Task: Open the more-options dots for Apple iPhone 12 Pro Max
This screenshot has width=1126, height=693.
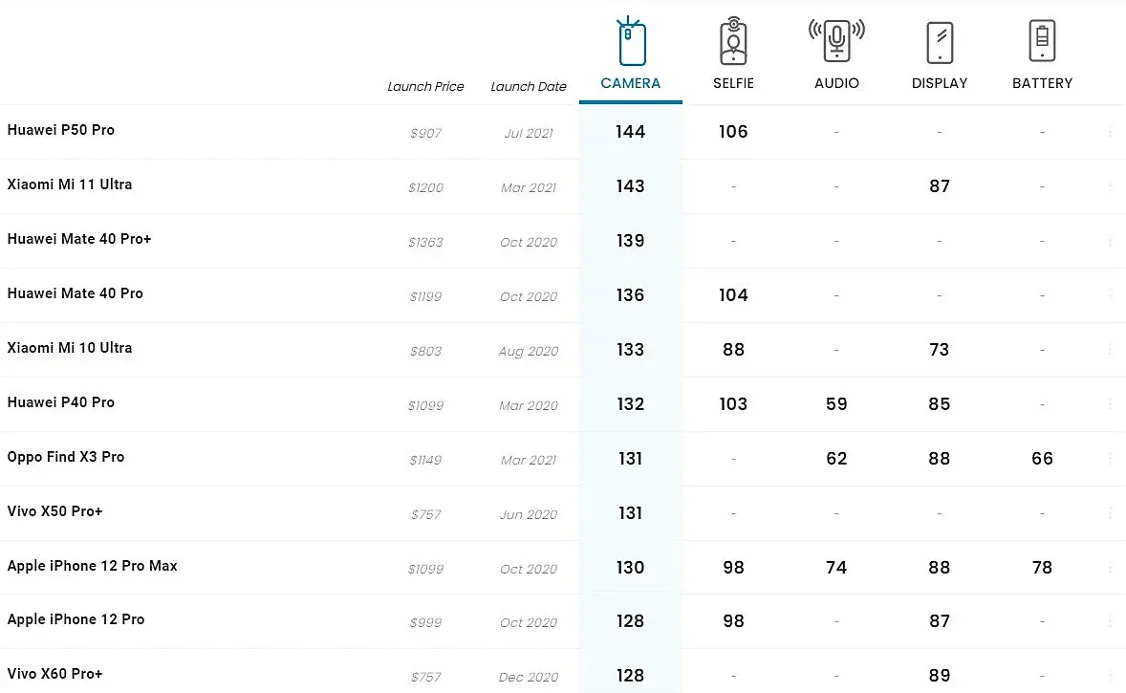Action: (1110, 568)
